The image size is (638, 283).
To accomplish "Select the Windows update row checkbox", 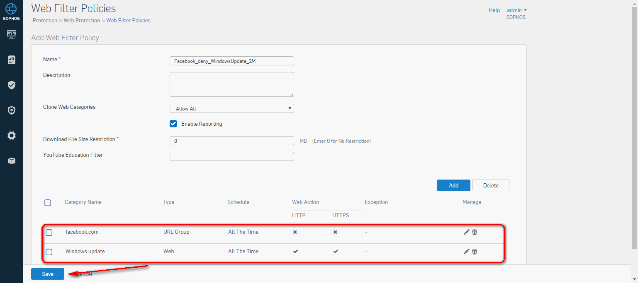I will 49,252.
